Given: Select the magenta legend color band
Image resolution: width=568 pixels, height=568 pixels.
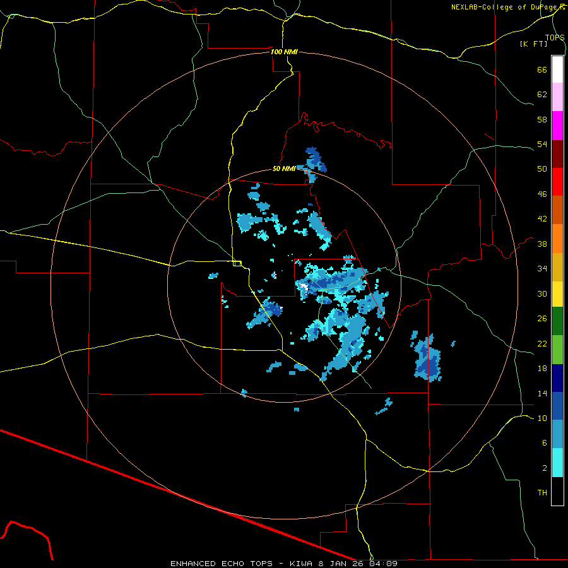Looking at the screenshot, I should 557,126.
